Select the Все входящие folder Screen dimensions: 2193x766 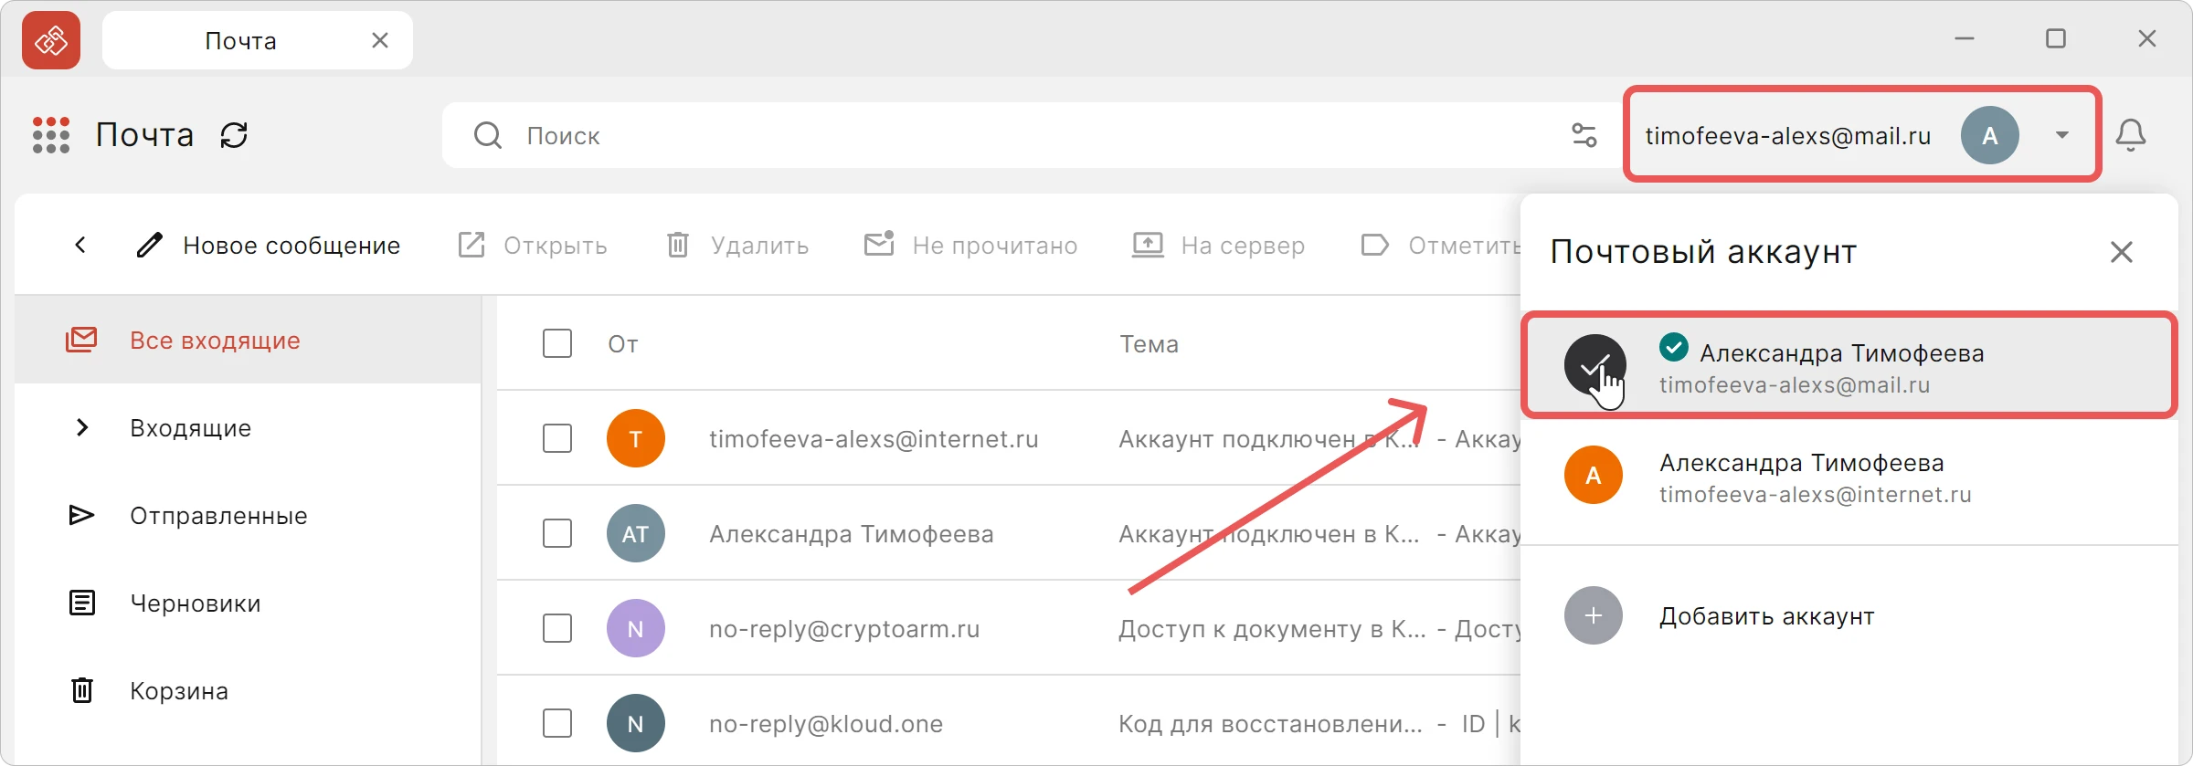[248, 340]
